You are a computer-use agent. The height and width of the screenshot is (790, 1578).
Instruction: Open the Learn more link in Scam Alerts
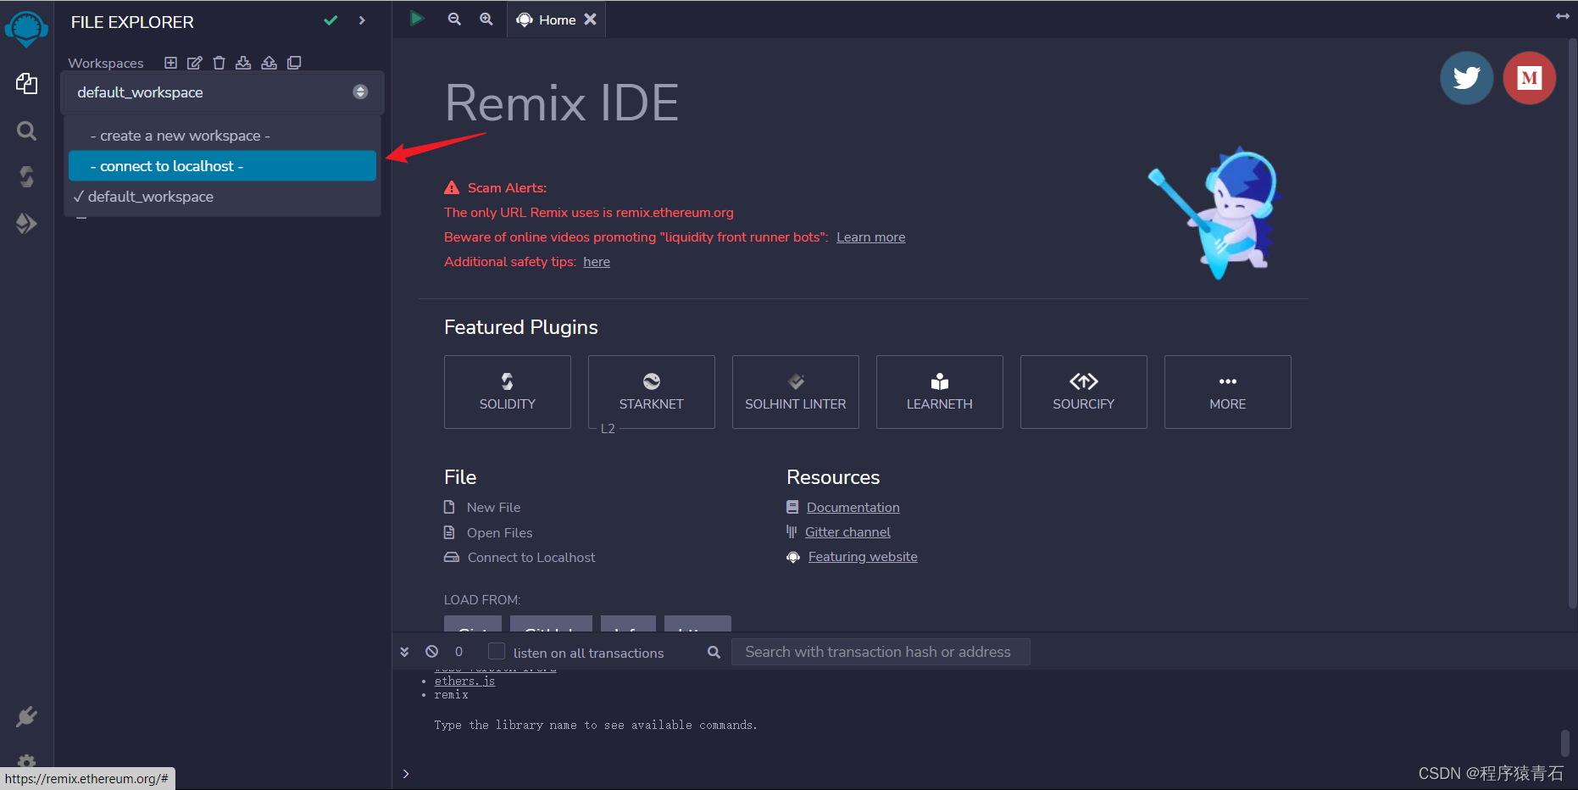pos(870,236)
